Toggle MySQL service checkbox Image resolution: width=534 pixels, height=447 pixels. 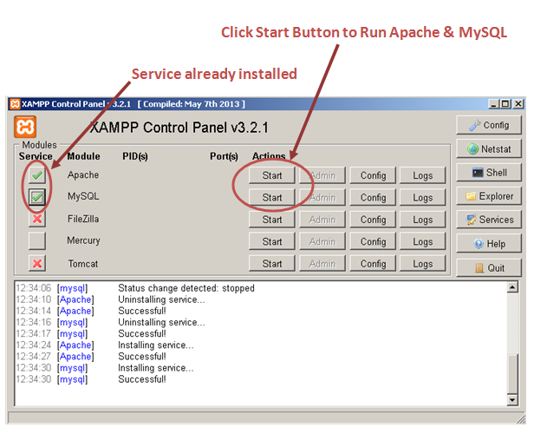[36, 197]
